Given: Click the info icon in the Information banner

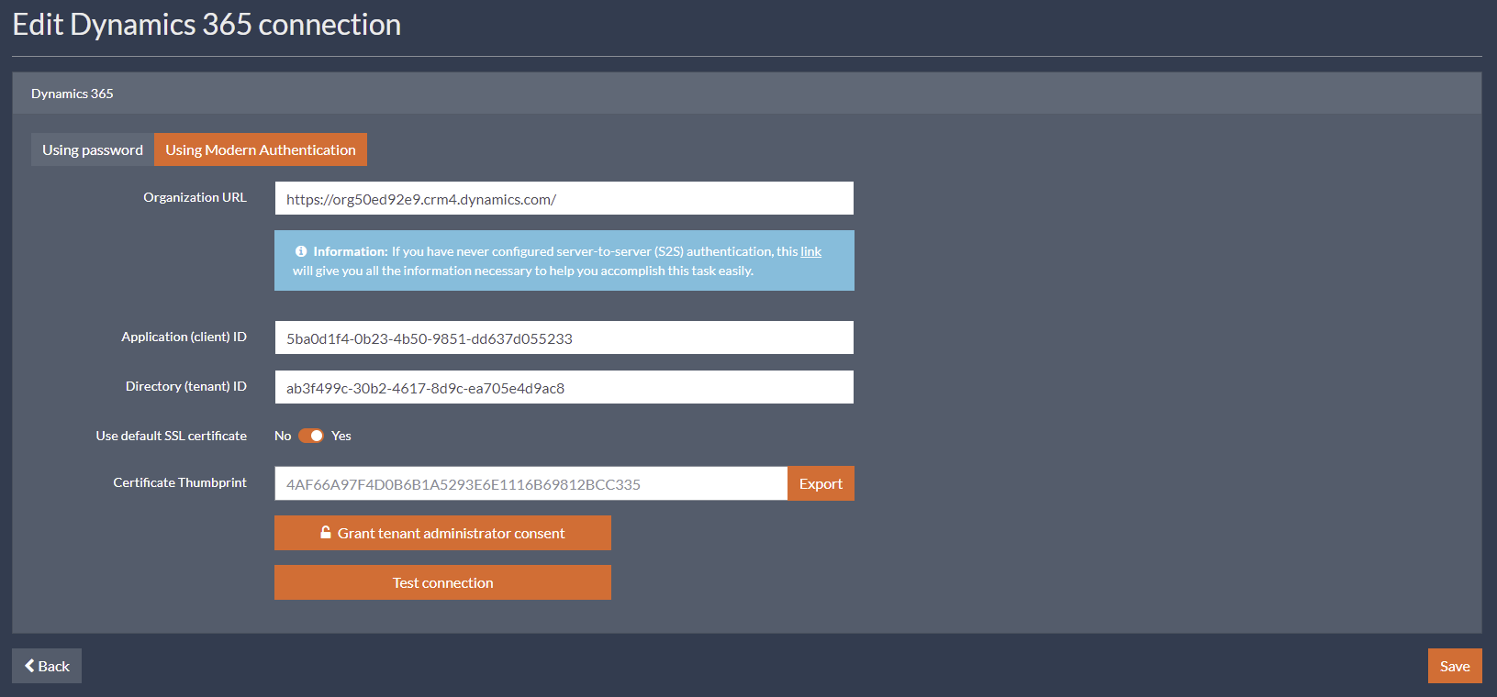Looking at the screenshot, I should [x=301, y=251].
